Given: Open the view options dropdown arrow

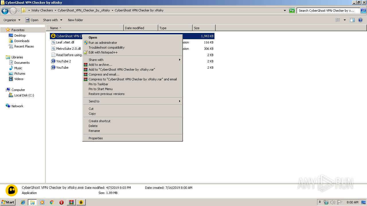Looking at the screenshot, I should [345, 20].
